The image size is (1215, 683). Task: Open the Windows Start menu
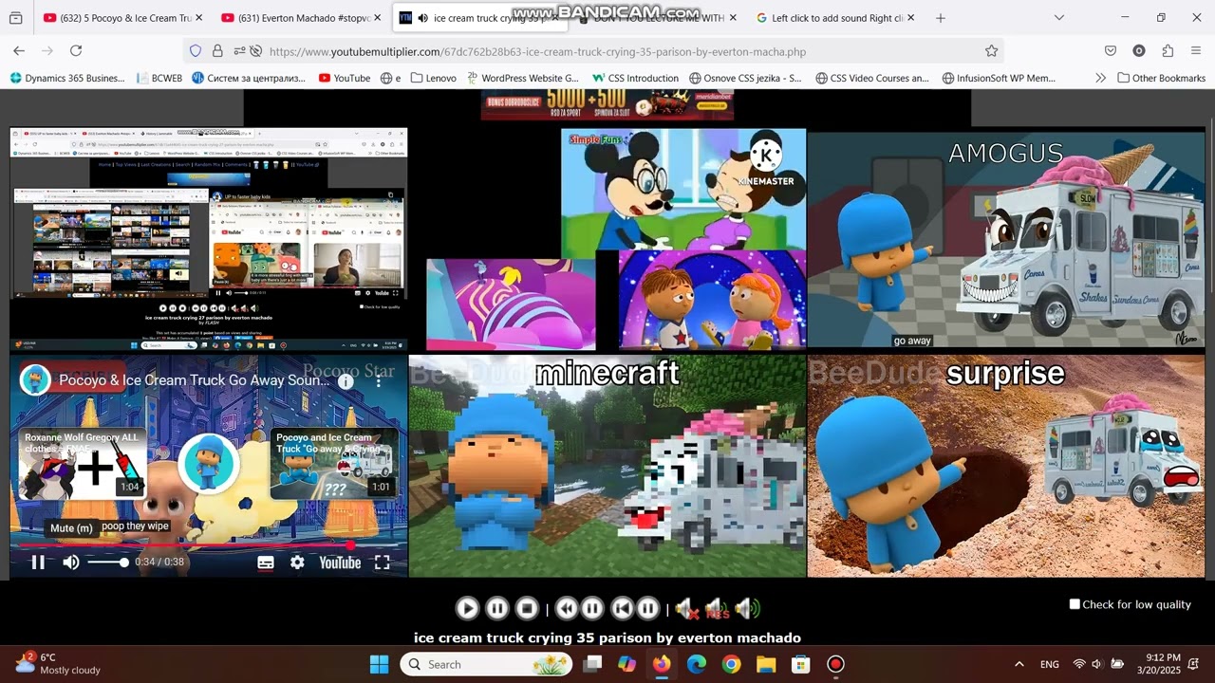[x=379, y=664]
